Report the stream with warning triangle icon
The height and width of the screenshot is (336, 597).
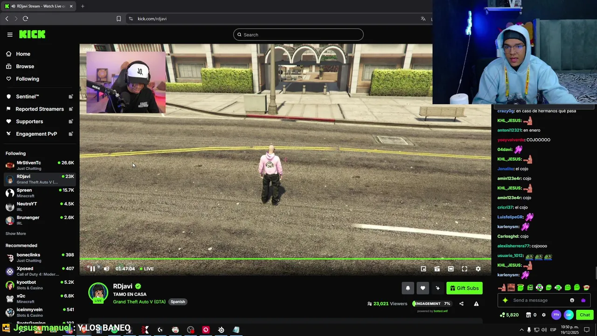point(476,304)
